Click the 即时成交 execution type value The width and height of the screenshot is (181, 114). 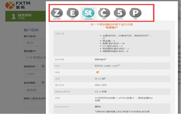[100, 59]
